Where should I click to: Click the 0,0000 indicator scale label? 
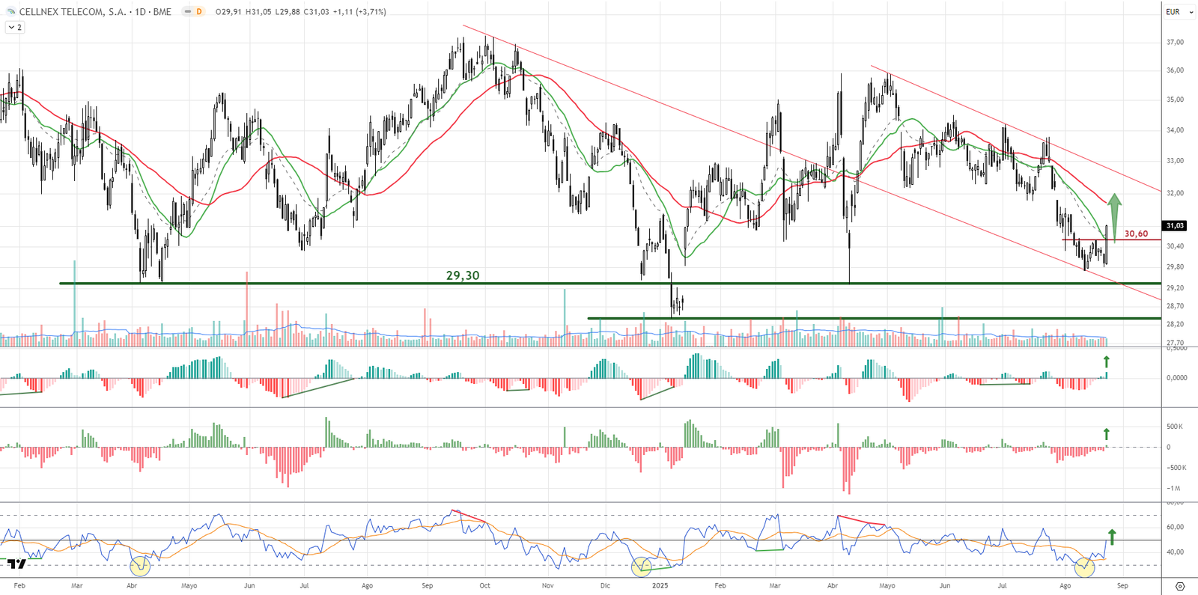pos(1176,378)
